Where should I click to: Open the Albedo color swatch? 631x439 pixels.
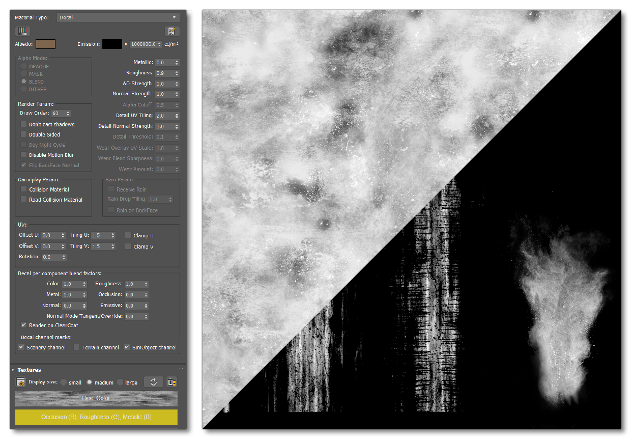tap(46, 44)
